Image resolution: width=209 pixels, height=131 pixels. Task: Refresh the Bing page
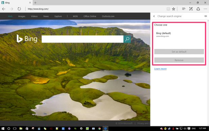19,9
